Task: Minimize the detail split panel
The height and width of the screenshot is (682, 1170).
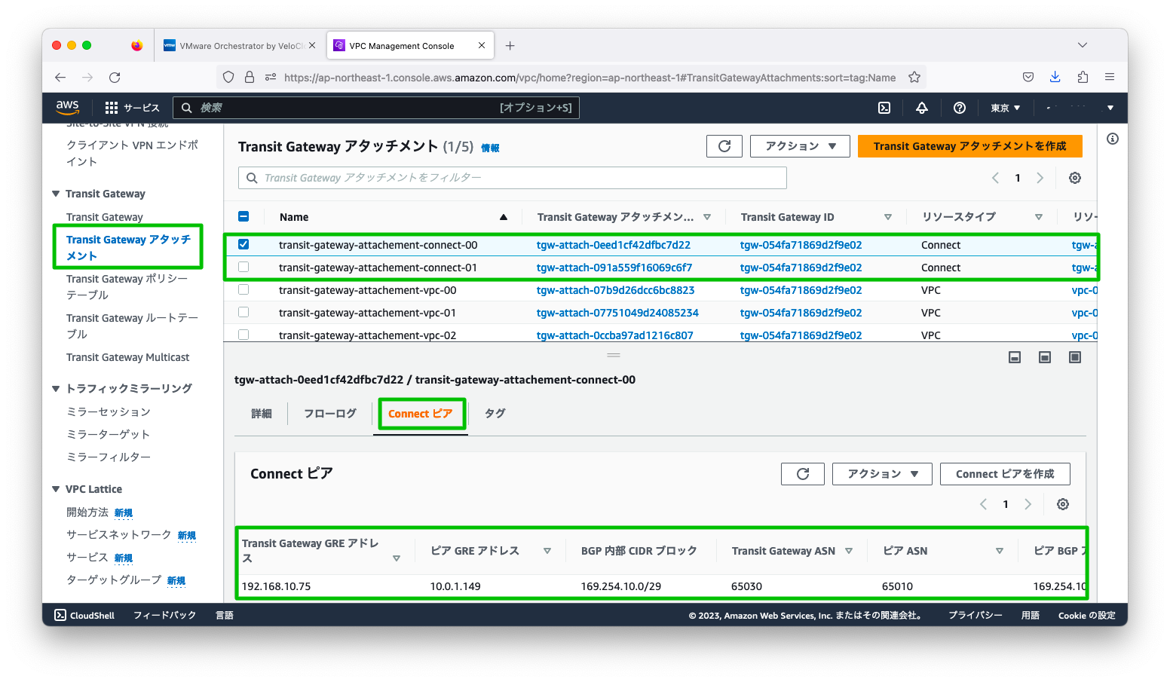Action: click(x=1015, y=357)
